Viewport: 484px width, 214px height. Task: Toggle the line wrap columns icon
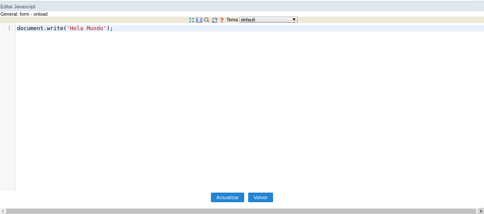[x=199, y=20]
